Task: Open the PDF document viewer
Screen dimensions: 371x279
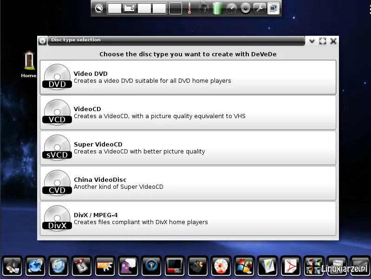Action: [x=290, y=266]
